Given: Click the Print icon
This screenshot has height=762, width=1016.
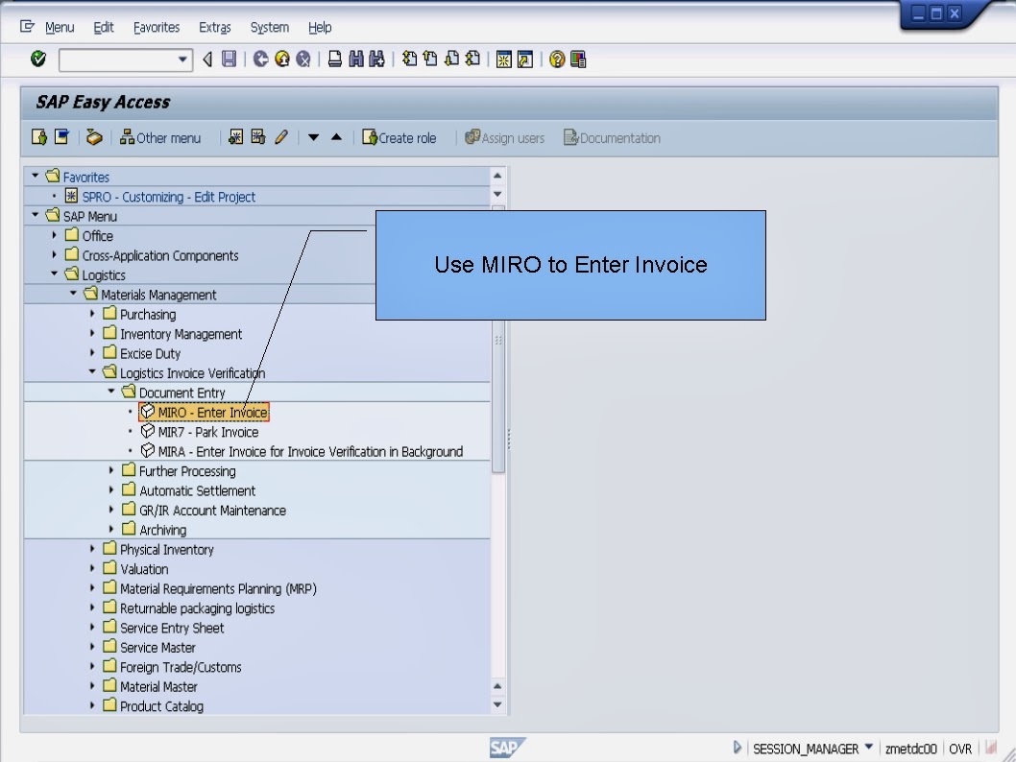Looking at the screenshot, I should click(x=334, y=60).
